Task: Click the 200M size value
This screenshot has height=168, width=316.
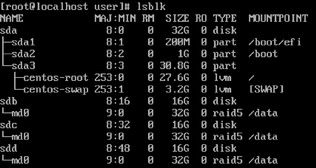Action: pos(177,42)
